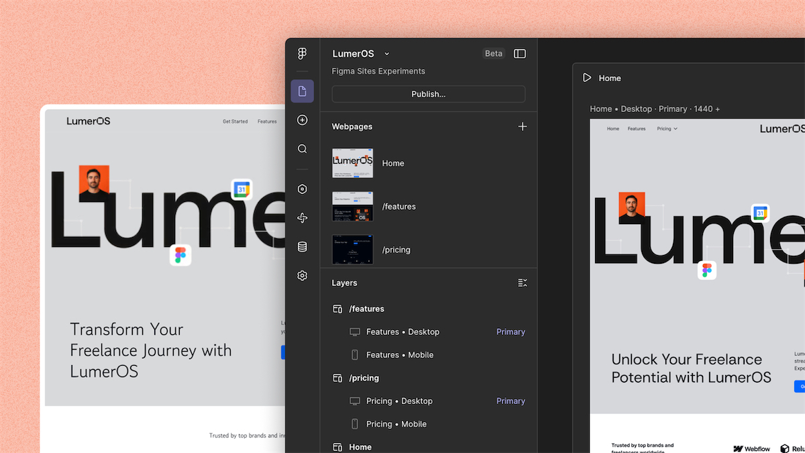Click the Home page layer icon
805x453 pixels.
coord(338,447)
